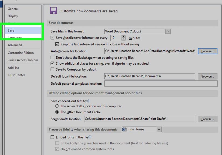
Task: Open the Trust Center category
Action: pyautogui.click(x=16, y=75)
